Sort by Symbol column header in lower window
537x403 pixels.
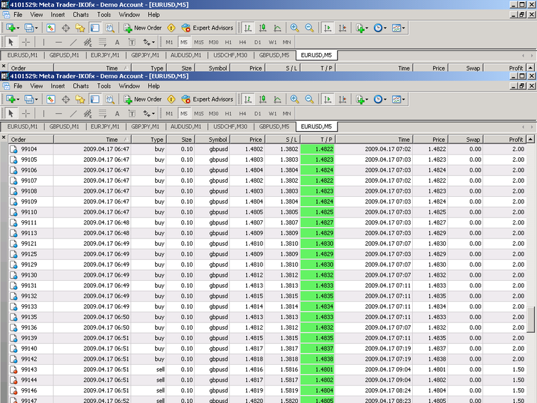[212, 140]
